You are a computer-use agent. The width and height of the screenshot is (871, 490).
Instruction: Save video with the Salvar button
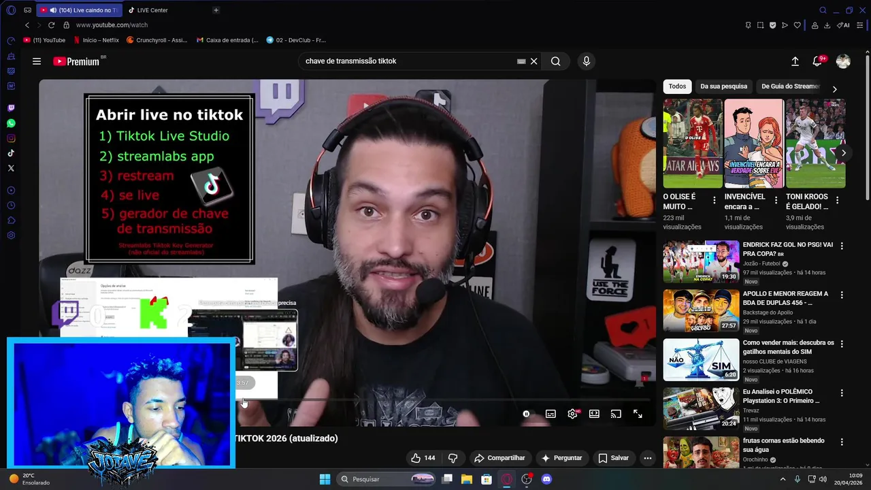point(613,458)
